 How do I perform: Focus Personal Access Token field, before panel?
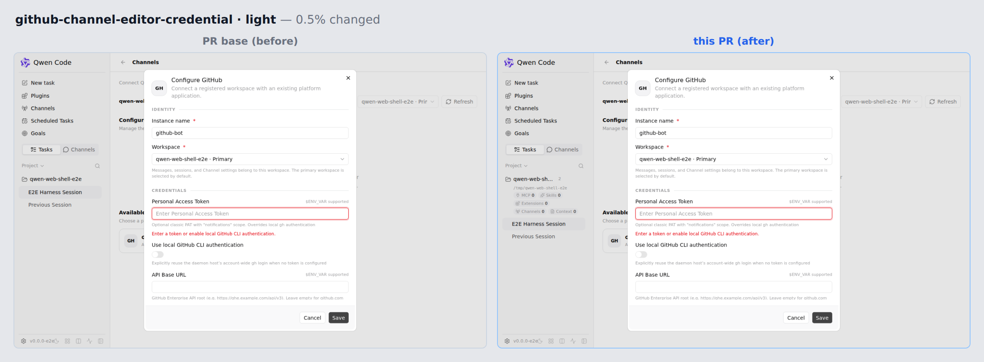pyautogui.click(x=250, y=214)
